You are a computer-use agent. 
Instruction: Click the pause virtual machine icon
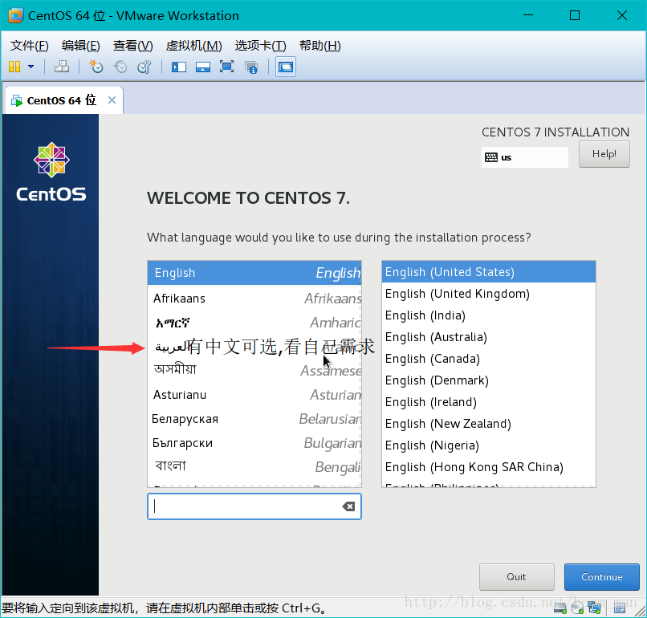click(14, 67)
